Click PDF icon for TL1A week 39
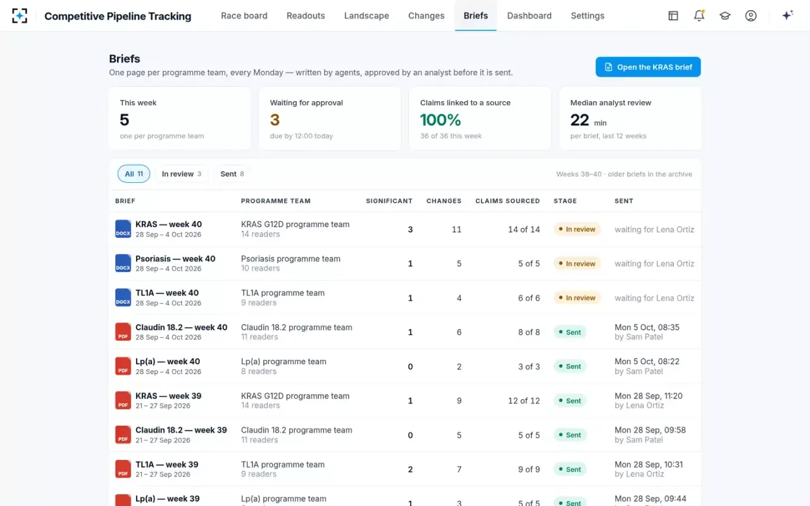 (123, 469)
